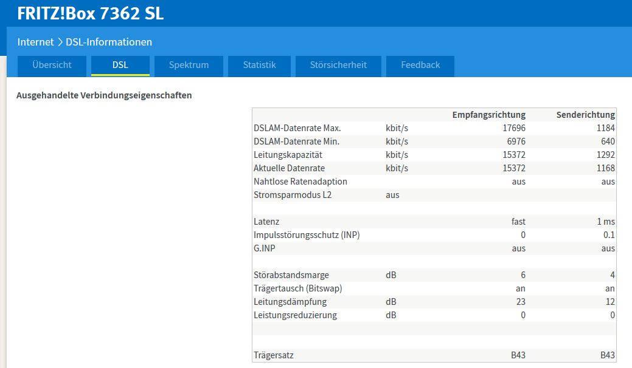Select the G.INP row label
Viewport: 632px width, 368px height.
coord(264,248)
